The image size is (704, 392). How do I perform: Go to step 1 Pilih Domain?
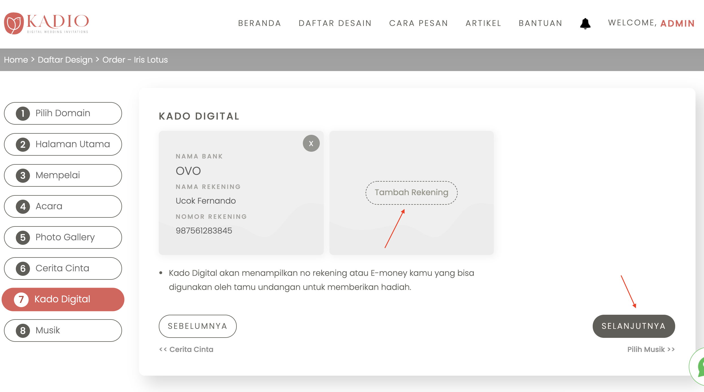point(63,113)
